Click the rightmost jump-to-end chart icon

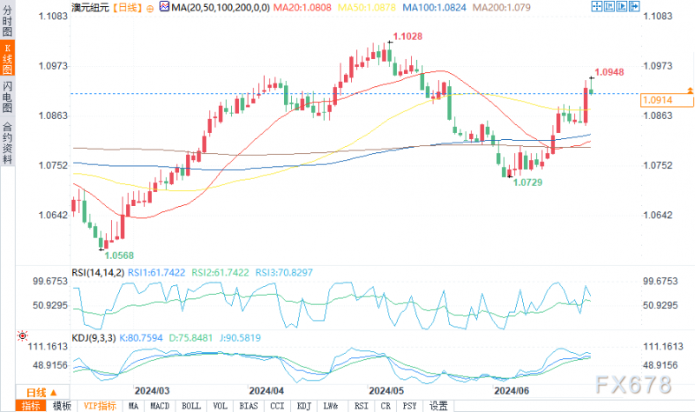pyautogui.click(x=634, y=6)
